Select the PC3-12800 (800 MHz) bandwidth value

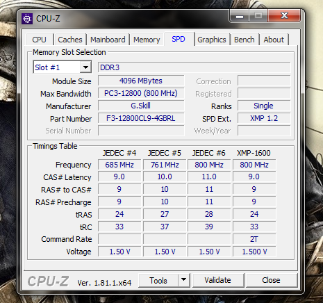(141, 93)
